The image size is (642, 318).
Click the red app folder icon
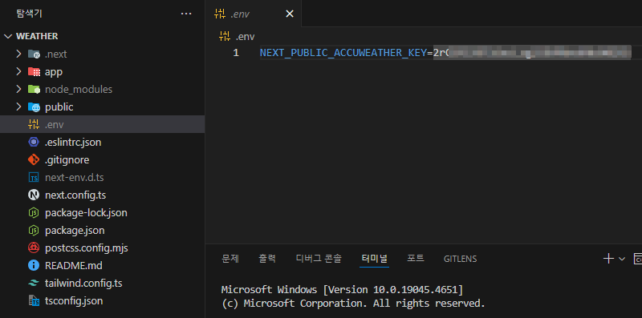point(34,72)
